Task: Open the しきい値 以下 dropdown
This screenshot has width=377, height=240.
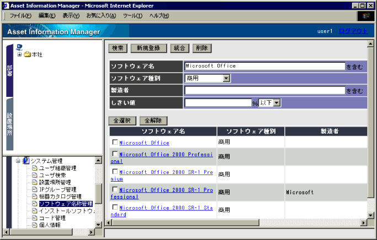Action: pos(277,102)
